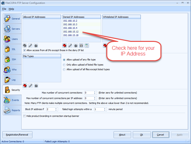Import denied IP list from file
191x144 pixels.
87,46
